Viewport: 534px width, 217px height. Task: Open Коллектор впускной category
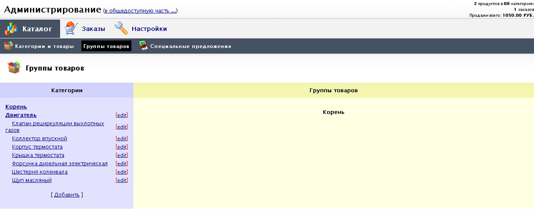pyautogui.click(x=39, y=138)
